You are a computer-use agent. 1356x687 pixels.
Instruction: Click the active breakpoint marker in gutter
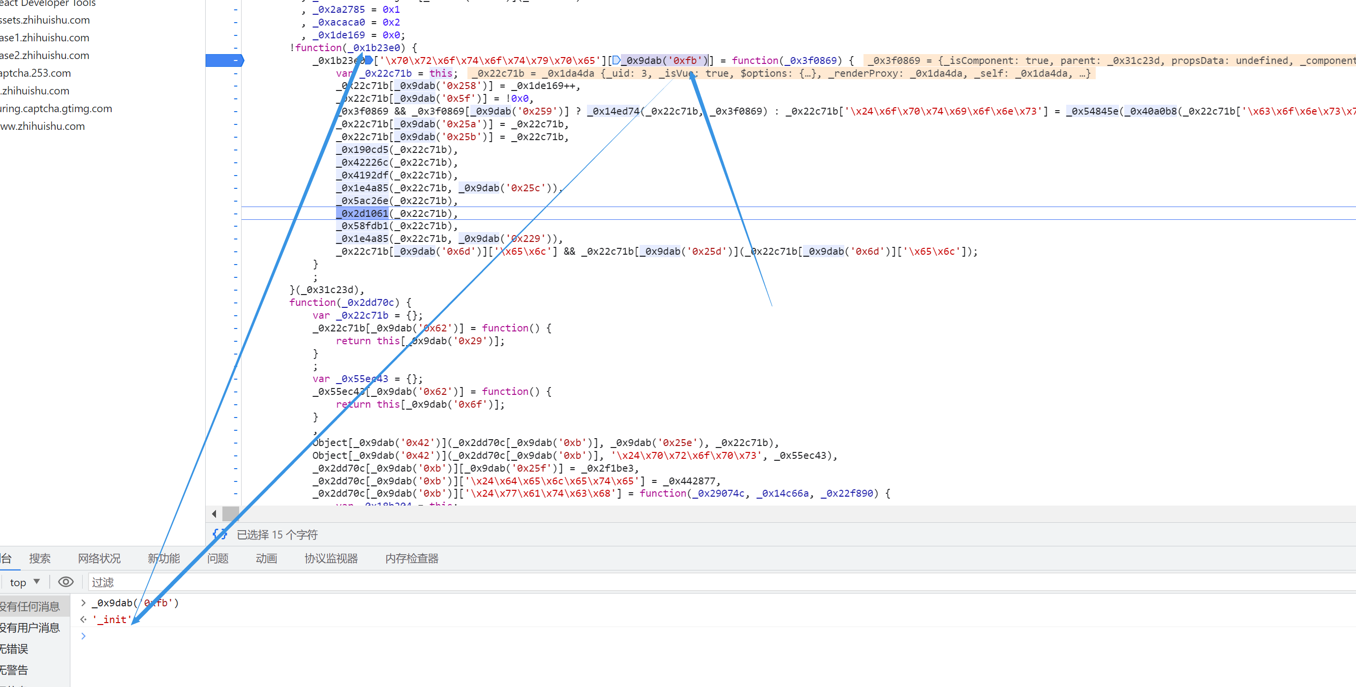click(224, 60)
